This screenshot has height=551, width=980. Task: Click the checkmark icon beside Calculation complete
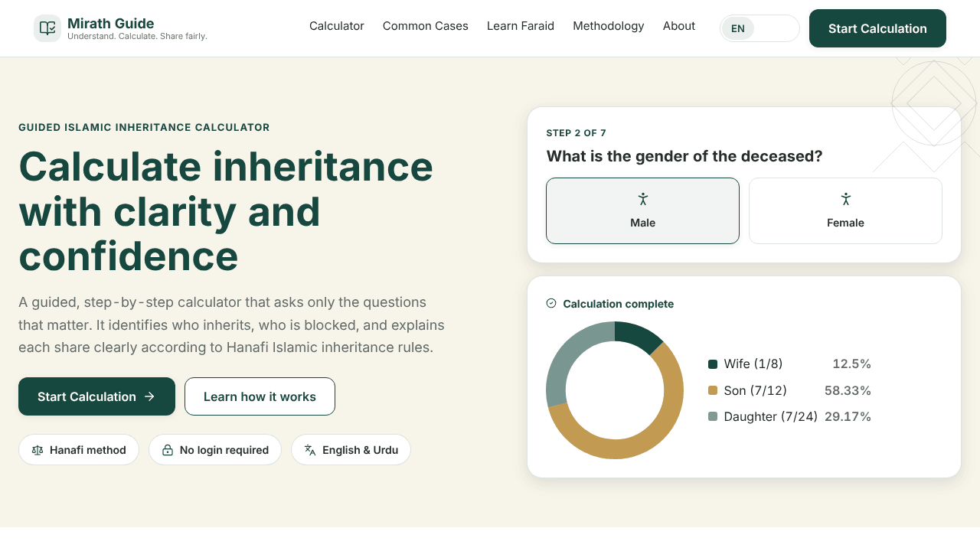point(551,304)
